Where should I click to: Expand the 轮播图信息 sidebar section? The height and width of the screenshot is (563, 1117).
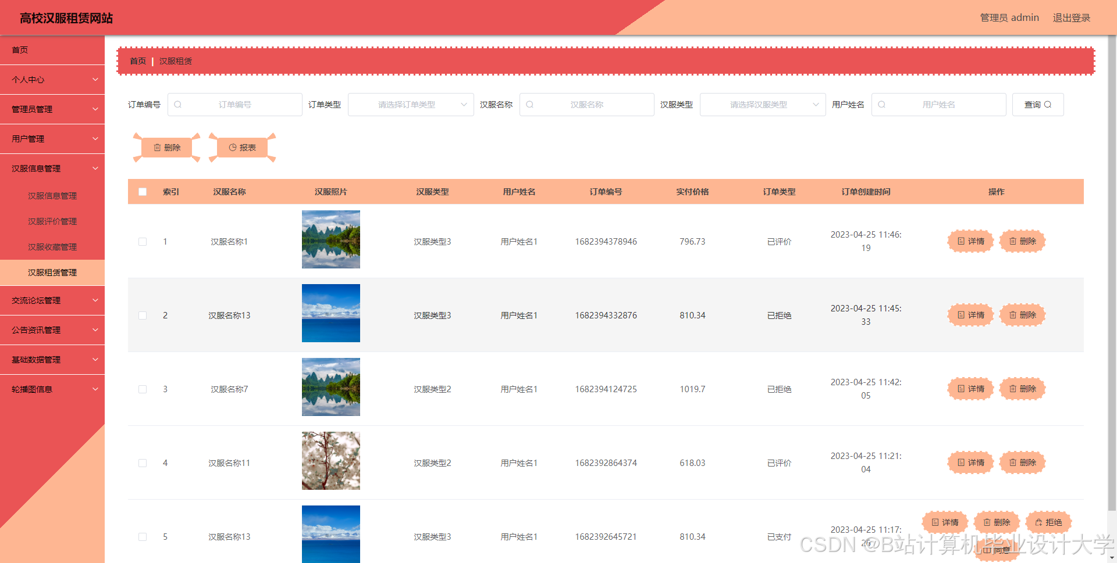pyautogui.click(x=52, y=389)
